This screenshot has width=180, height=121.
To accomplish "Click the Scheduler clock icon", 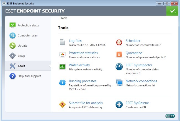I will pos(119,42).
